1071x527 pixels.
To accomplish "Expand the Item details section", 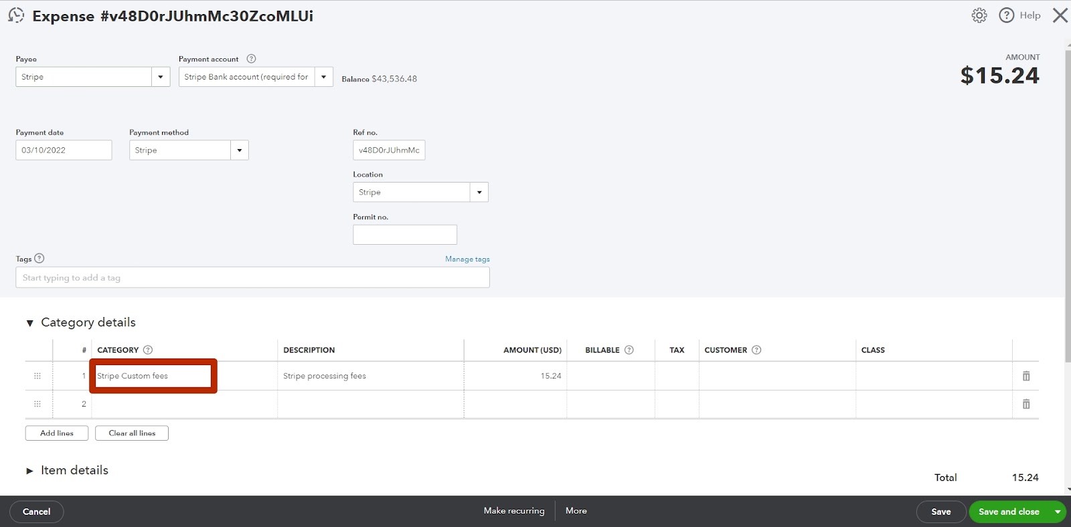I will (29, 471).
